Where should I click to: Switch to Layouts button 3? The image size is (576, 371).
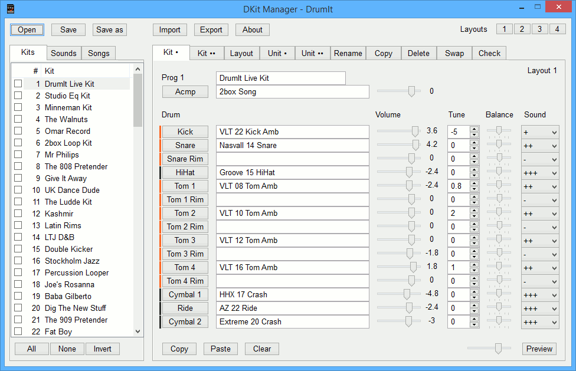[x=539, y=29]
